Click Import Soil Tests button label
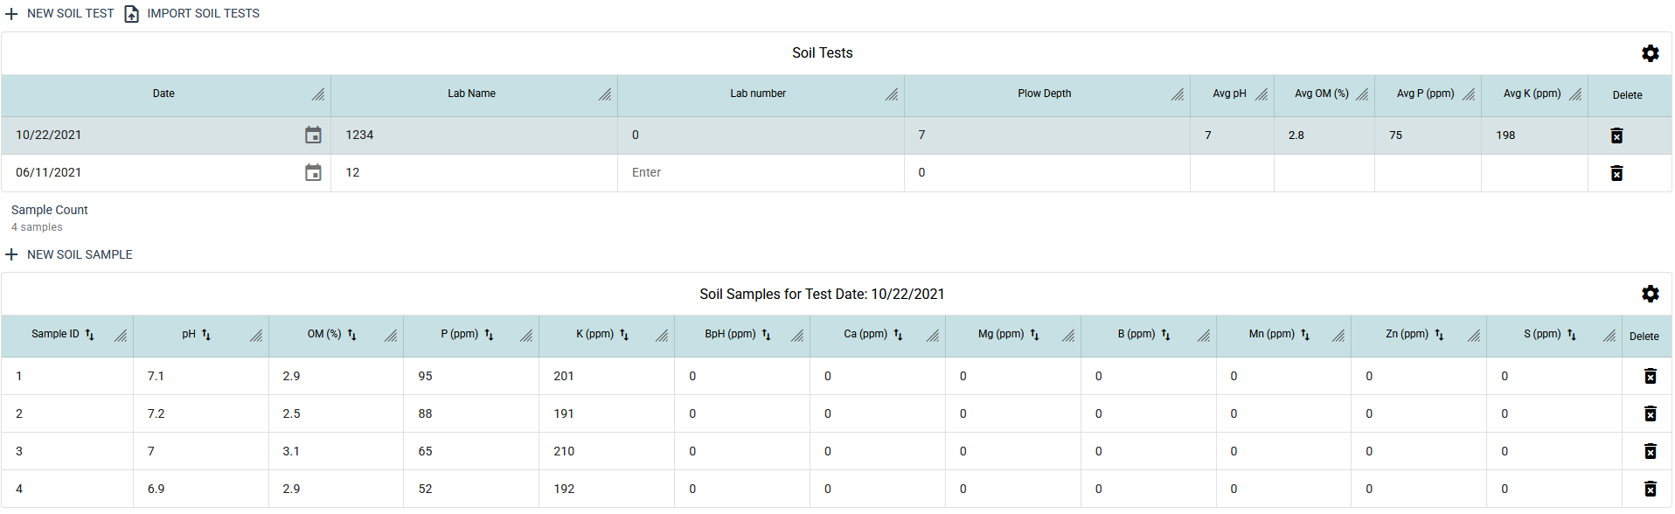The height and width of the screenshot is (514, 1675). [203, 14]
